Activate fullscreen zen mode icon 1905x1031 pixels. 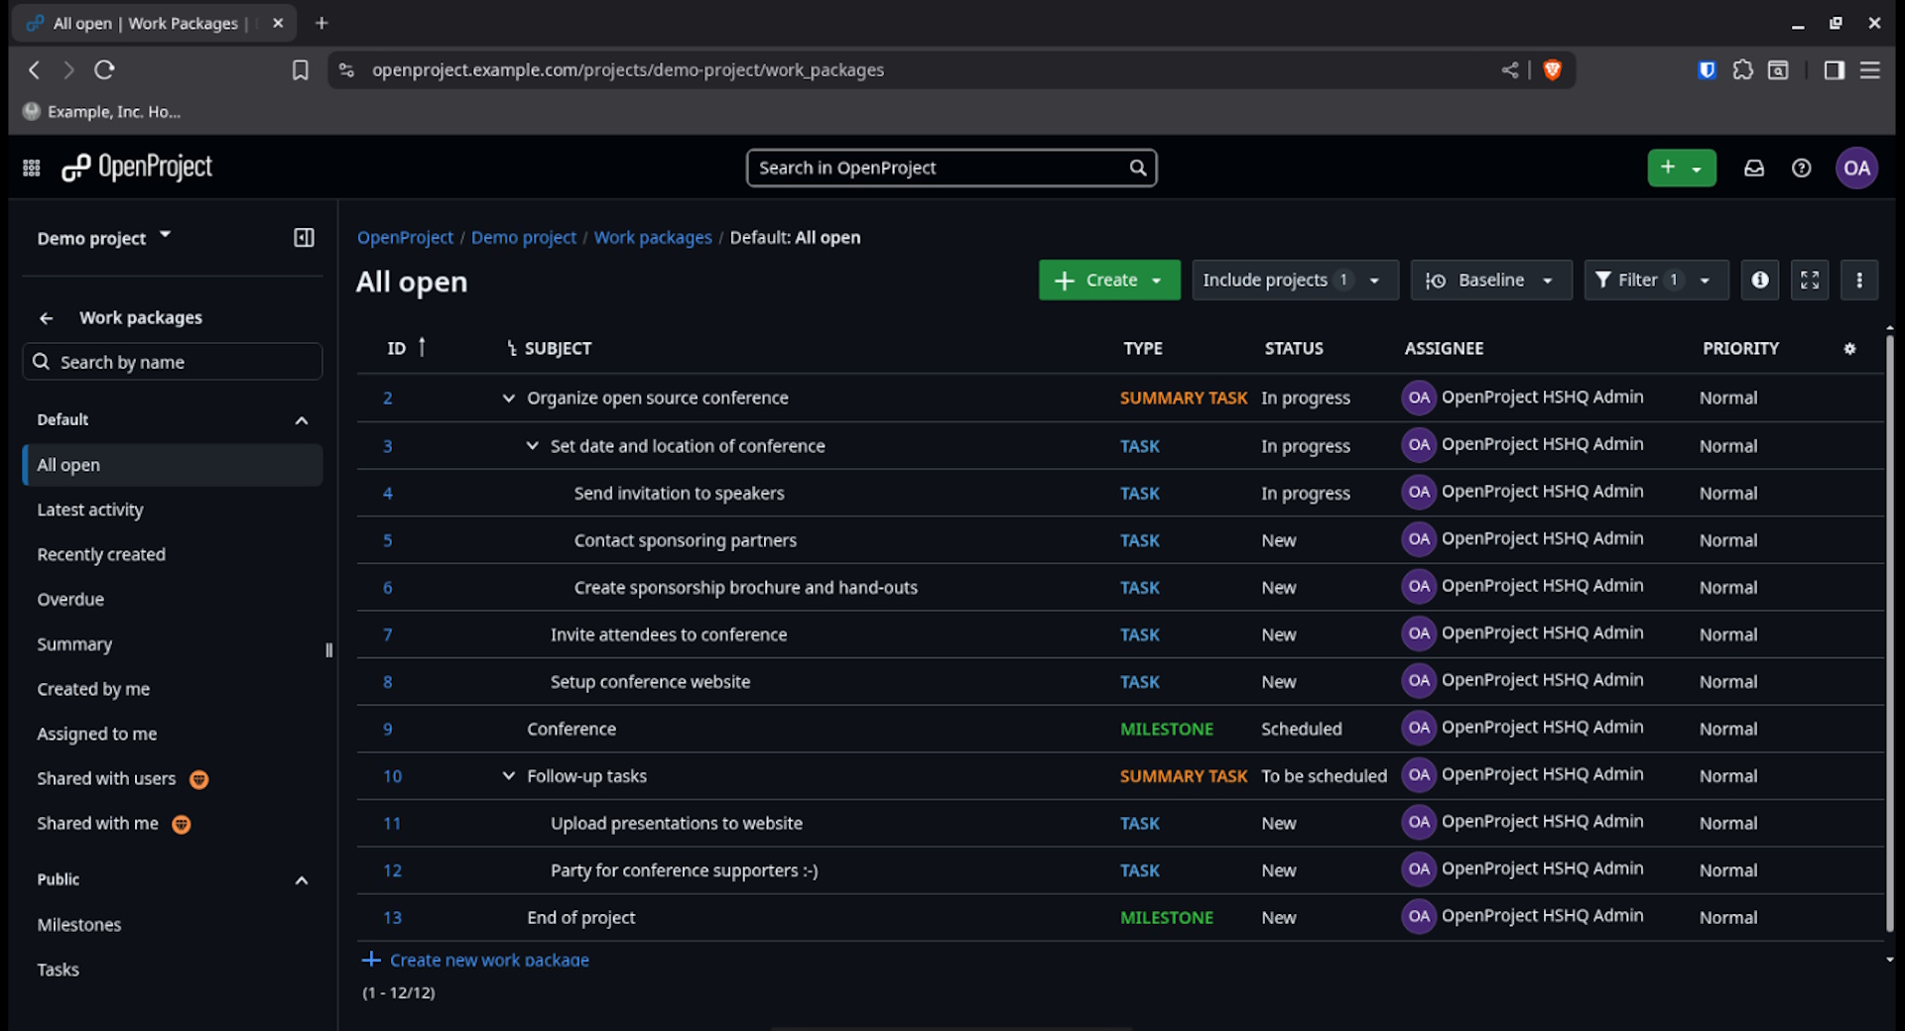tap(1809, 281)
